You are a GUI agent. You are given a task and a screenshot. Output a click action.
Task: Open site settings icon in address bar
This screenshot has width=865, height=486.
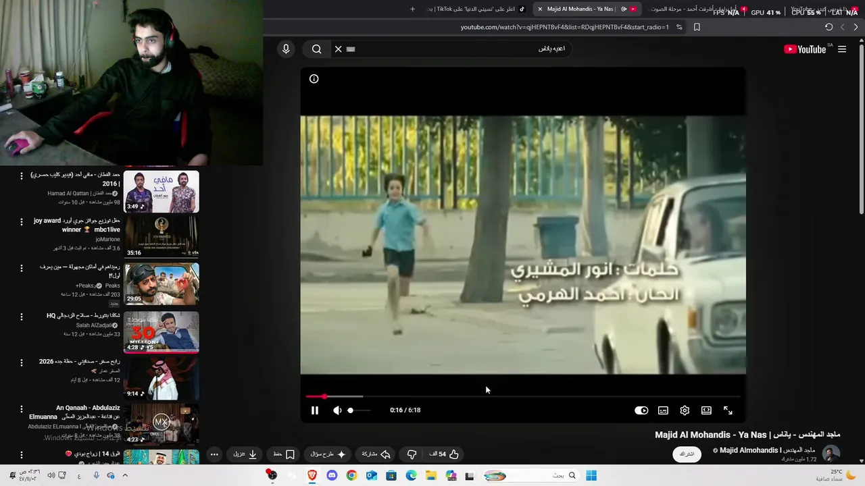(x=679, y=27)
